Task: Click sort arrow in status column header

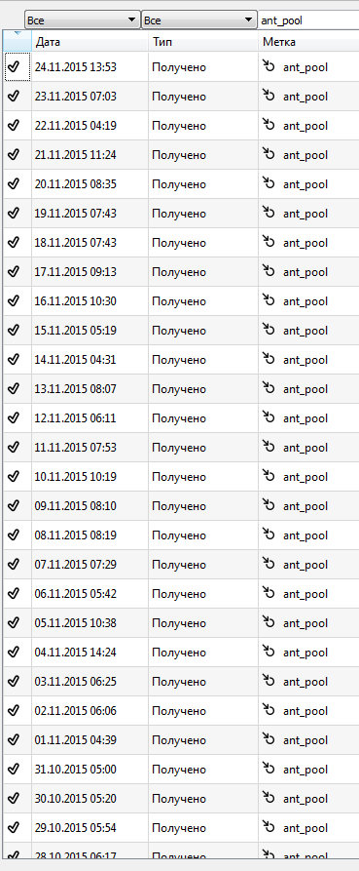Action: pos(17,34)
